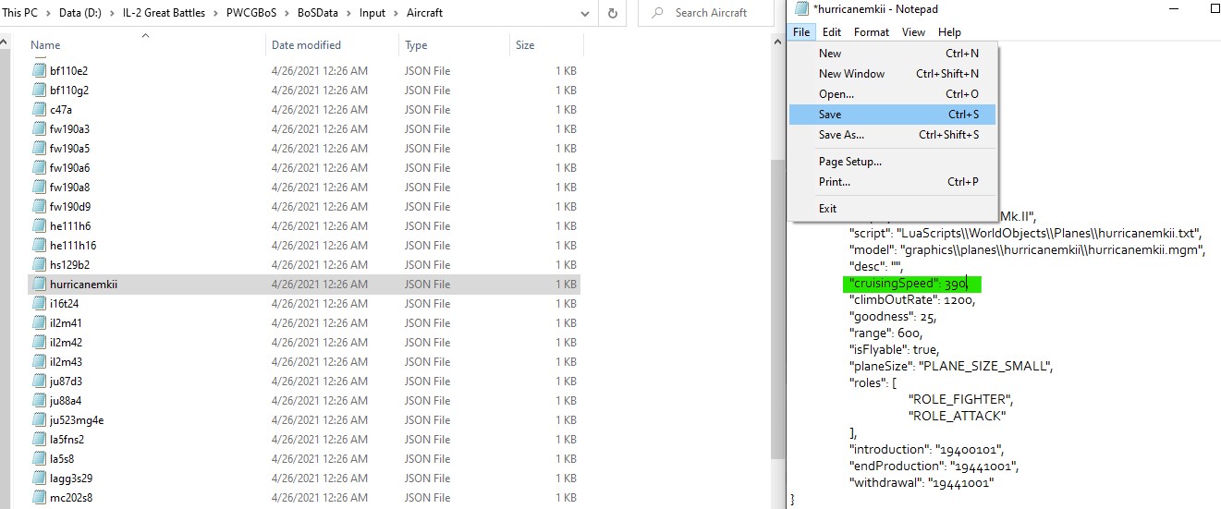This screenshot has width=1221, height=509.
Task: Click the c47a file icon
Action: point(39,110)
